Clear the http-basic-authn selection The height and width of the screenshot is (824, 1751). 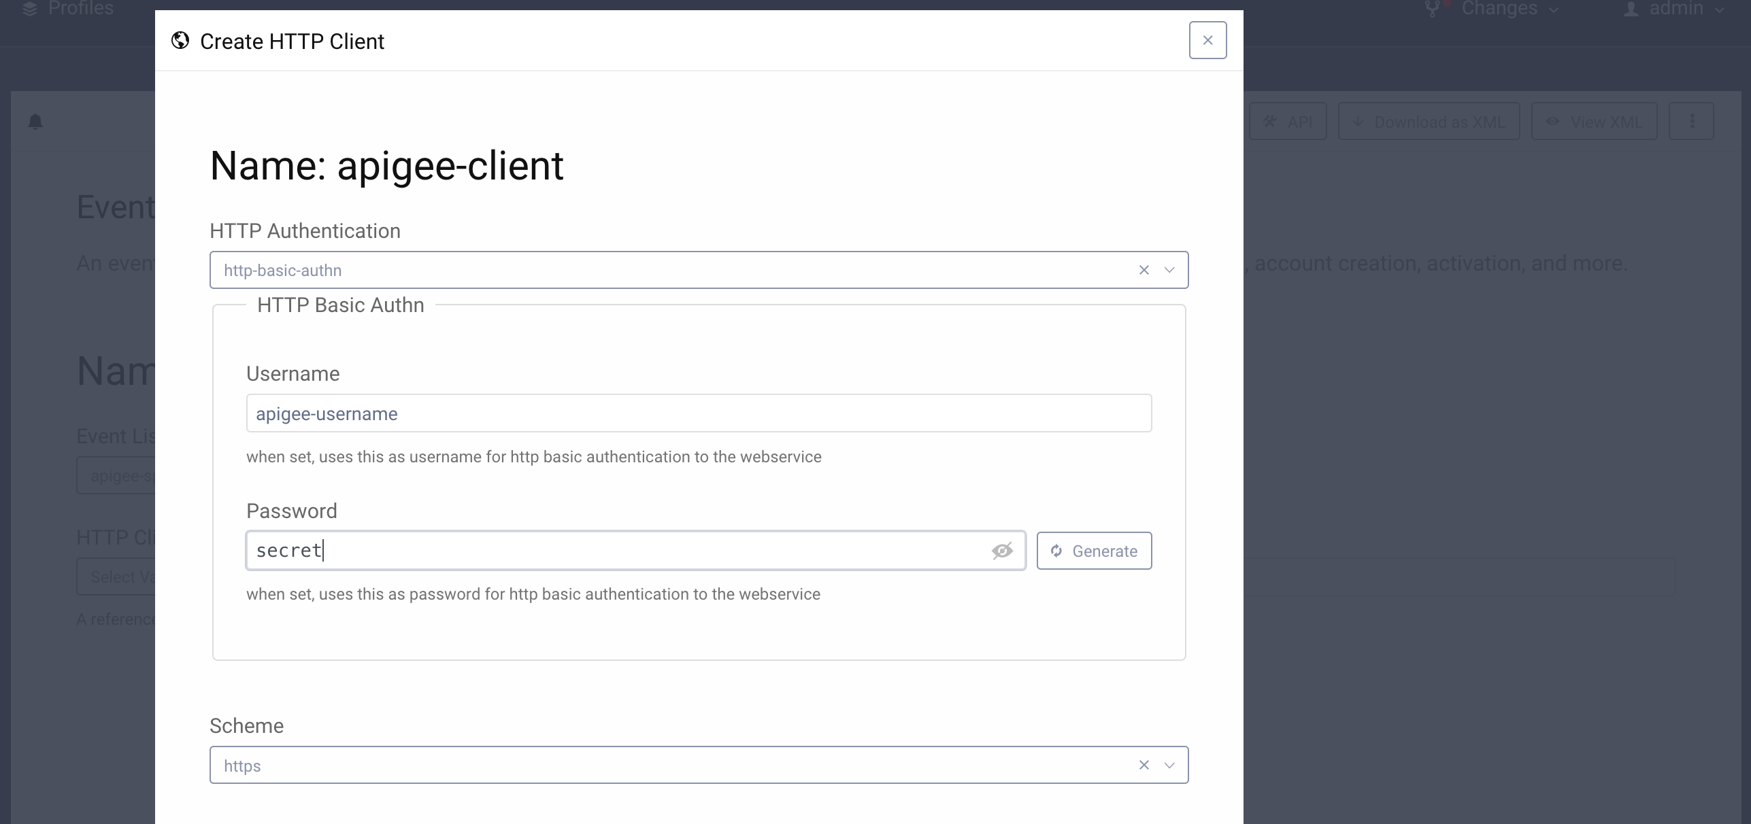[1144, 270]
